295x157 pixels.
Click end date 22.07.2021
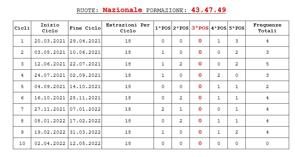[85, 64]
